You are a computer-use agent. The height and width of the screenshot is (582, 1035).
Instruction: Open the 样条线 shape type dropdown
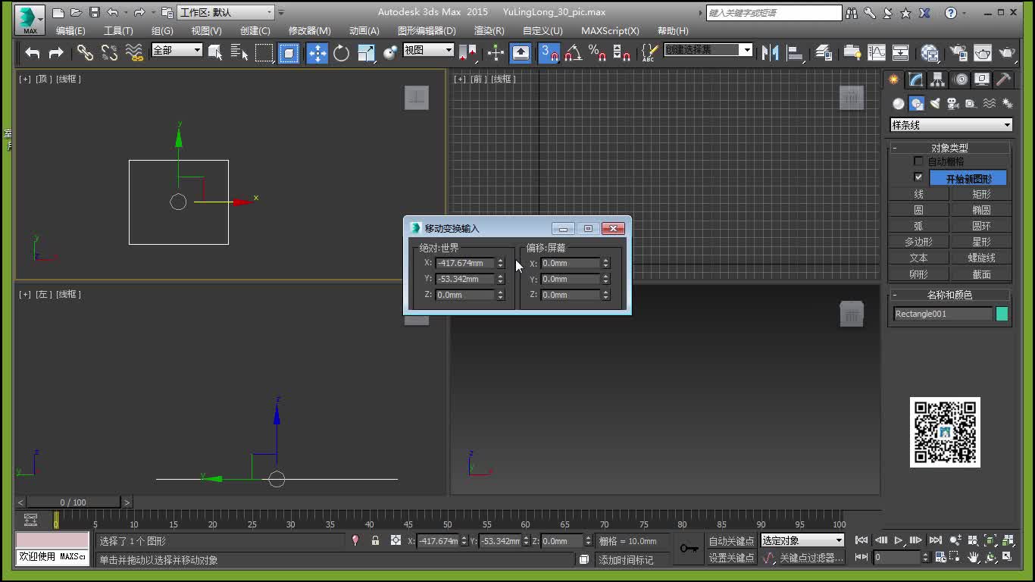[951, 125]
